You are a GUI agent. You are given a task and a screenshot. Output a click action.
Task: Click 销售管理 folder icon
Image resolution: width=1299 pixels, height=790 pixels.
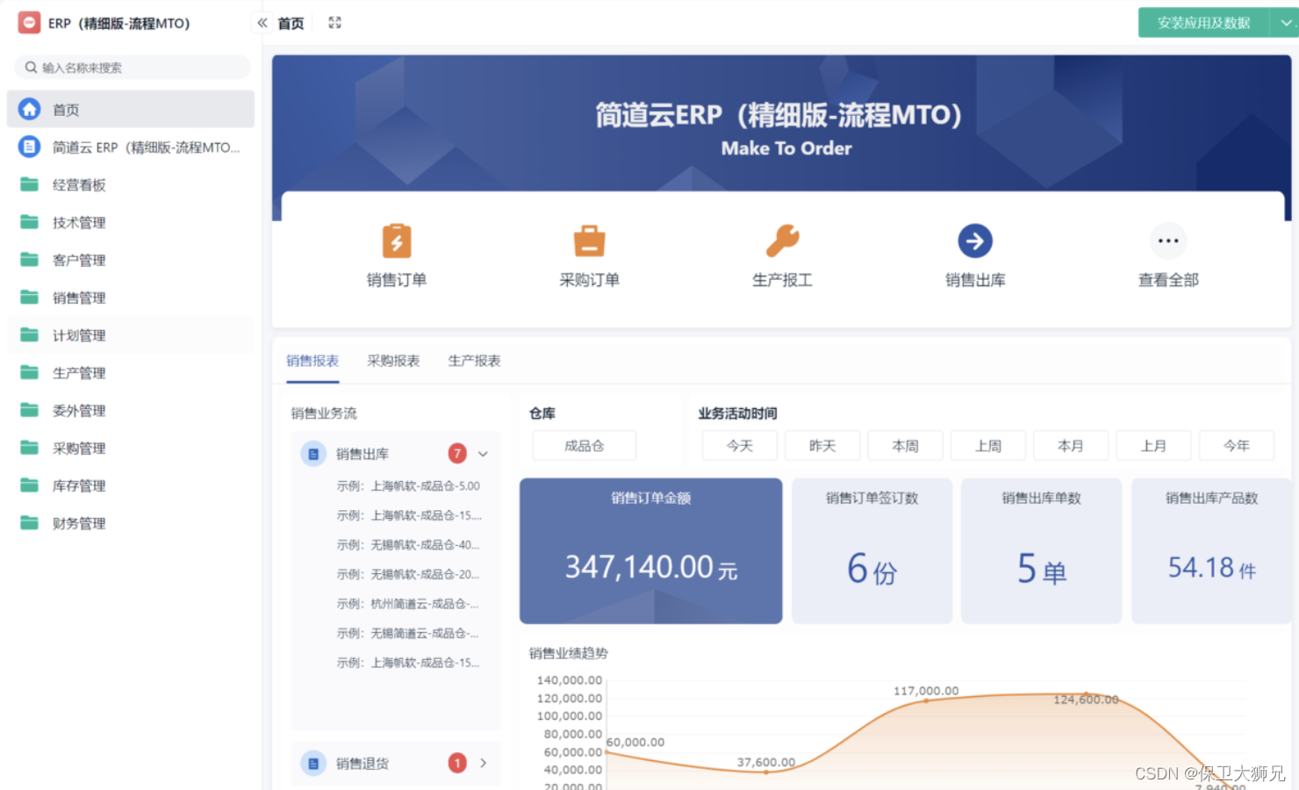click(30, 298)
